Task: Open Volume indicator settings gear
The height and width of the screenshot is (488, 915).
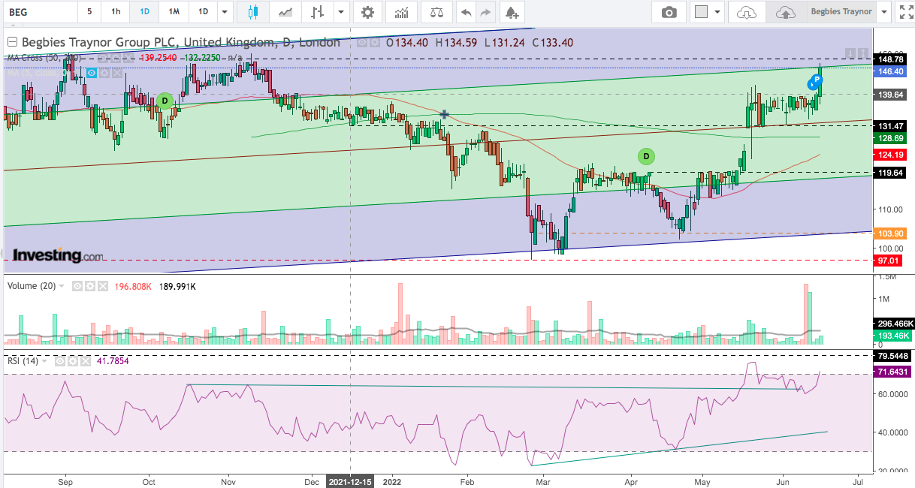Action: pyautogui.click(x=89, y=286)
